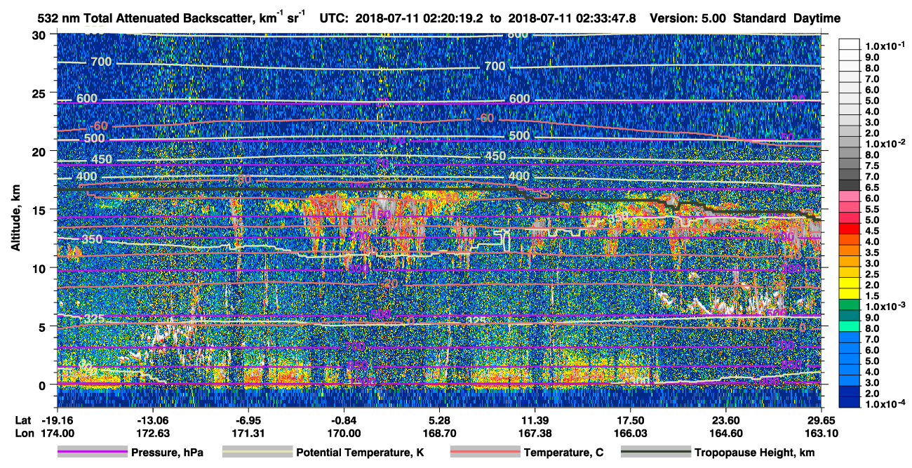The image size is (912, 468).
Task: Click the pale Potential Temperature legend line sample
Action: click(x=257, y=453)
